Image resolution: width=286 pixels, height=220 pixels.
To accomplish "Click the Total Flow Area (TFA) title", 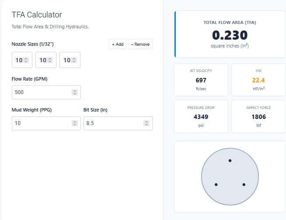I will coord(230,23).
